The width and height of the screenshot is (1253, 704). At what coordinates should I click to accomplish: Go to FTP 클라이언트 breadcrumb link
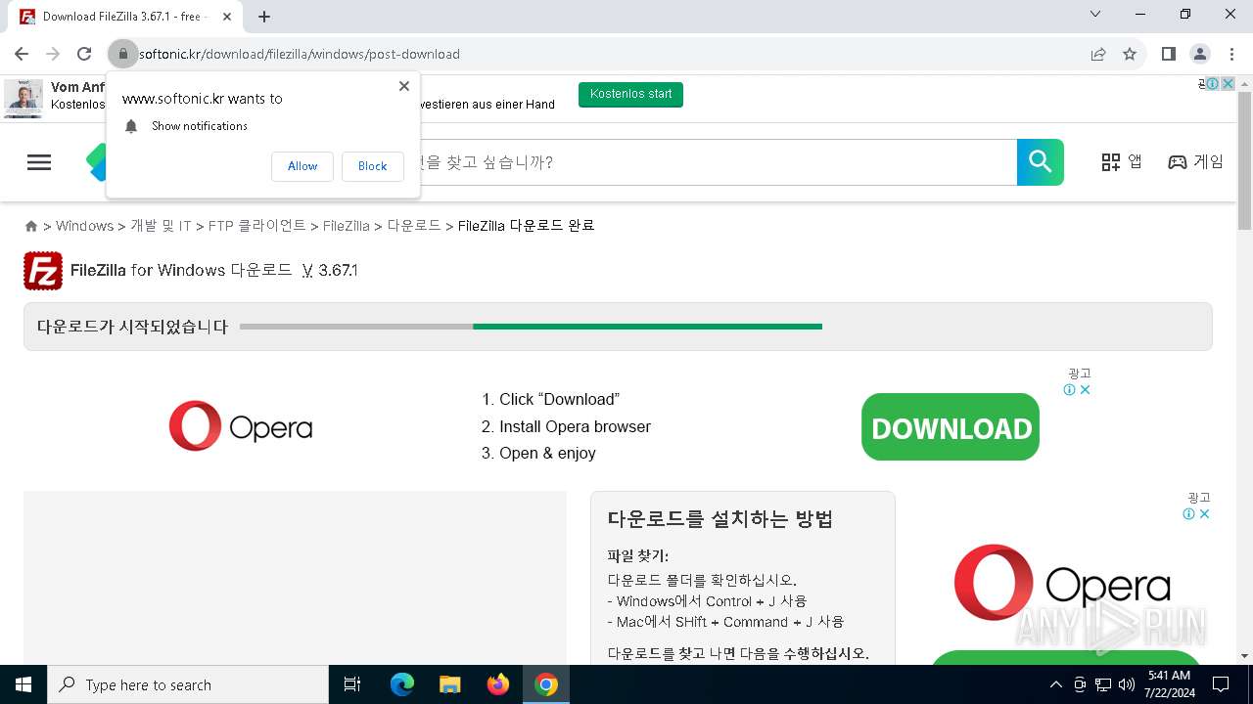[x=256, y=226]
